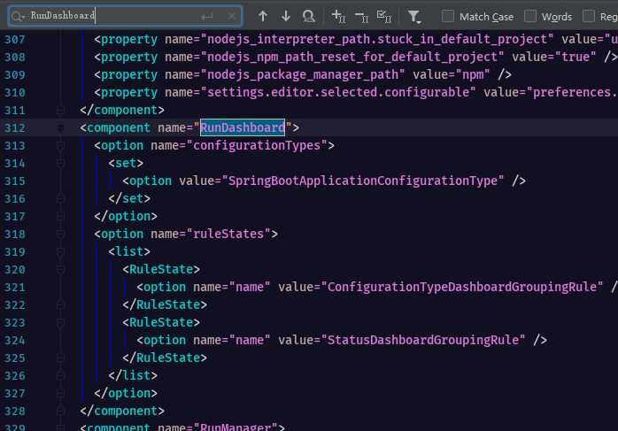Viewport: 618px width, 431px height.
Task: Click line number 321 in gutter
Action: pyautogui.click(x=14, y=288)
